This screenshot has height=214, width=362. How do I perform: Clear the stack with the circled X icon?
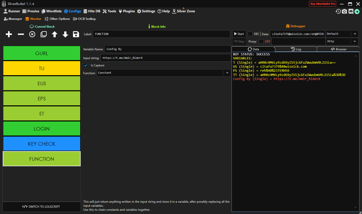(x=32, y=34)
